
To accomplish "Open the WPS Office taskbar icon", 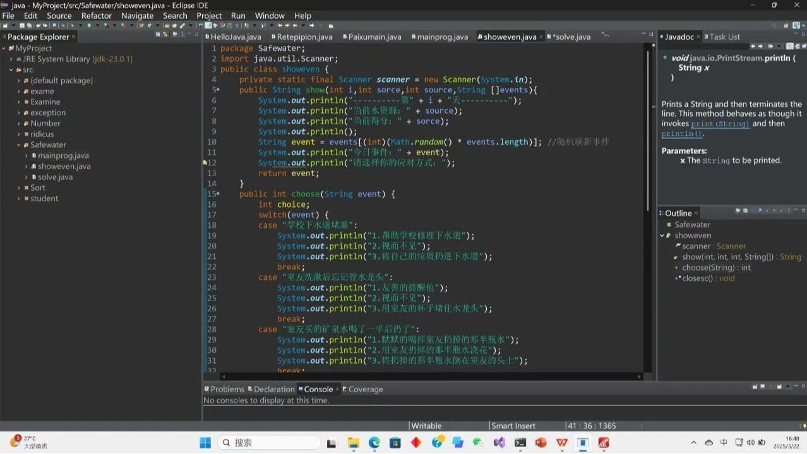I will pos(561,443).
